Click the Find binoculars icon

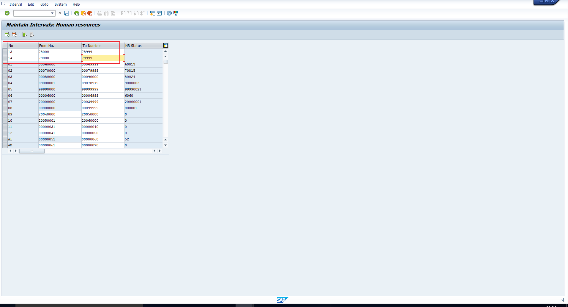tap(106, 13)
